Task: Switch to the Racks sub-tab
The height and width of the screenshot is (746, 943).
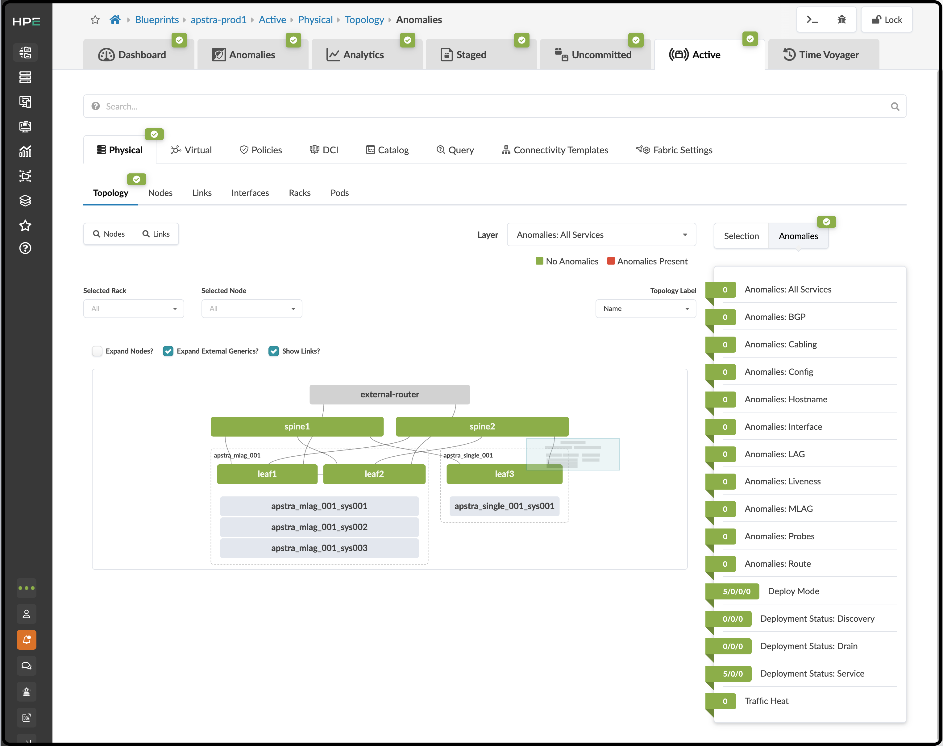Action: tap(300, 193)
